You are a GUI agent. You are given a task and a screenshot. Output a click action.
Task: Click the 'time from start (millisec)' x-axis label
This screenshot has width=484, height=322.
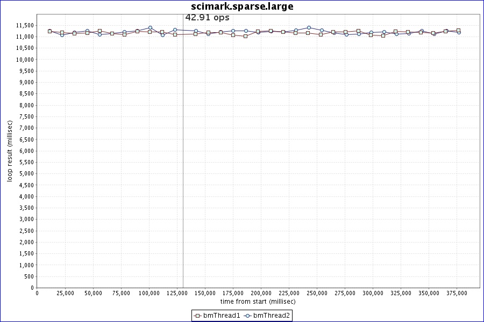coord(258,302)
